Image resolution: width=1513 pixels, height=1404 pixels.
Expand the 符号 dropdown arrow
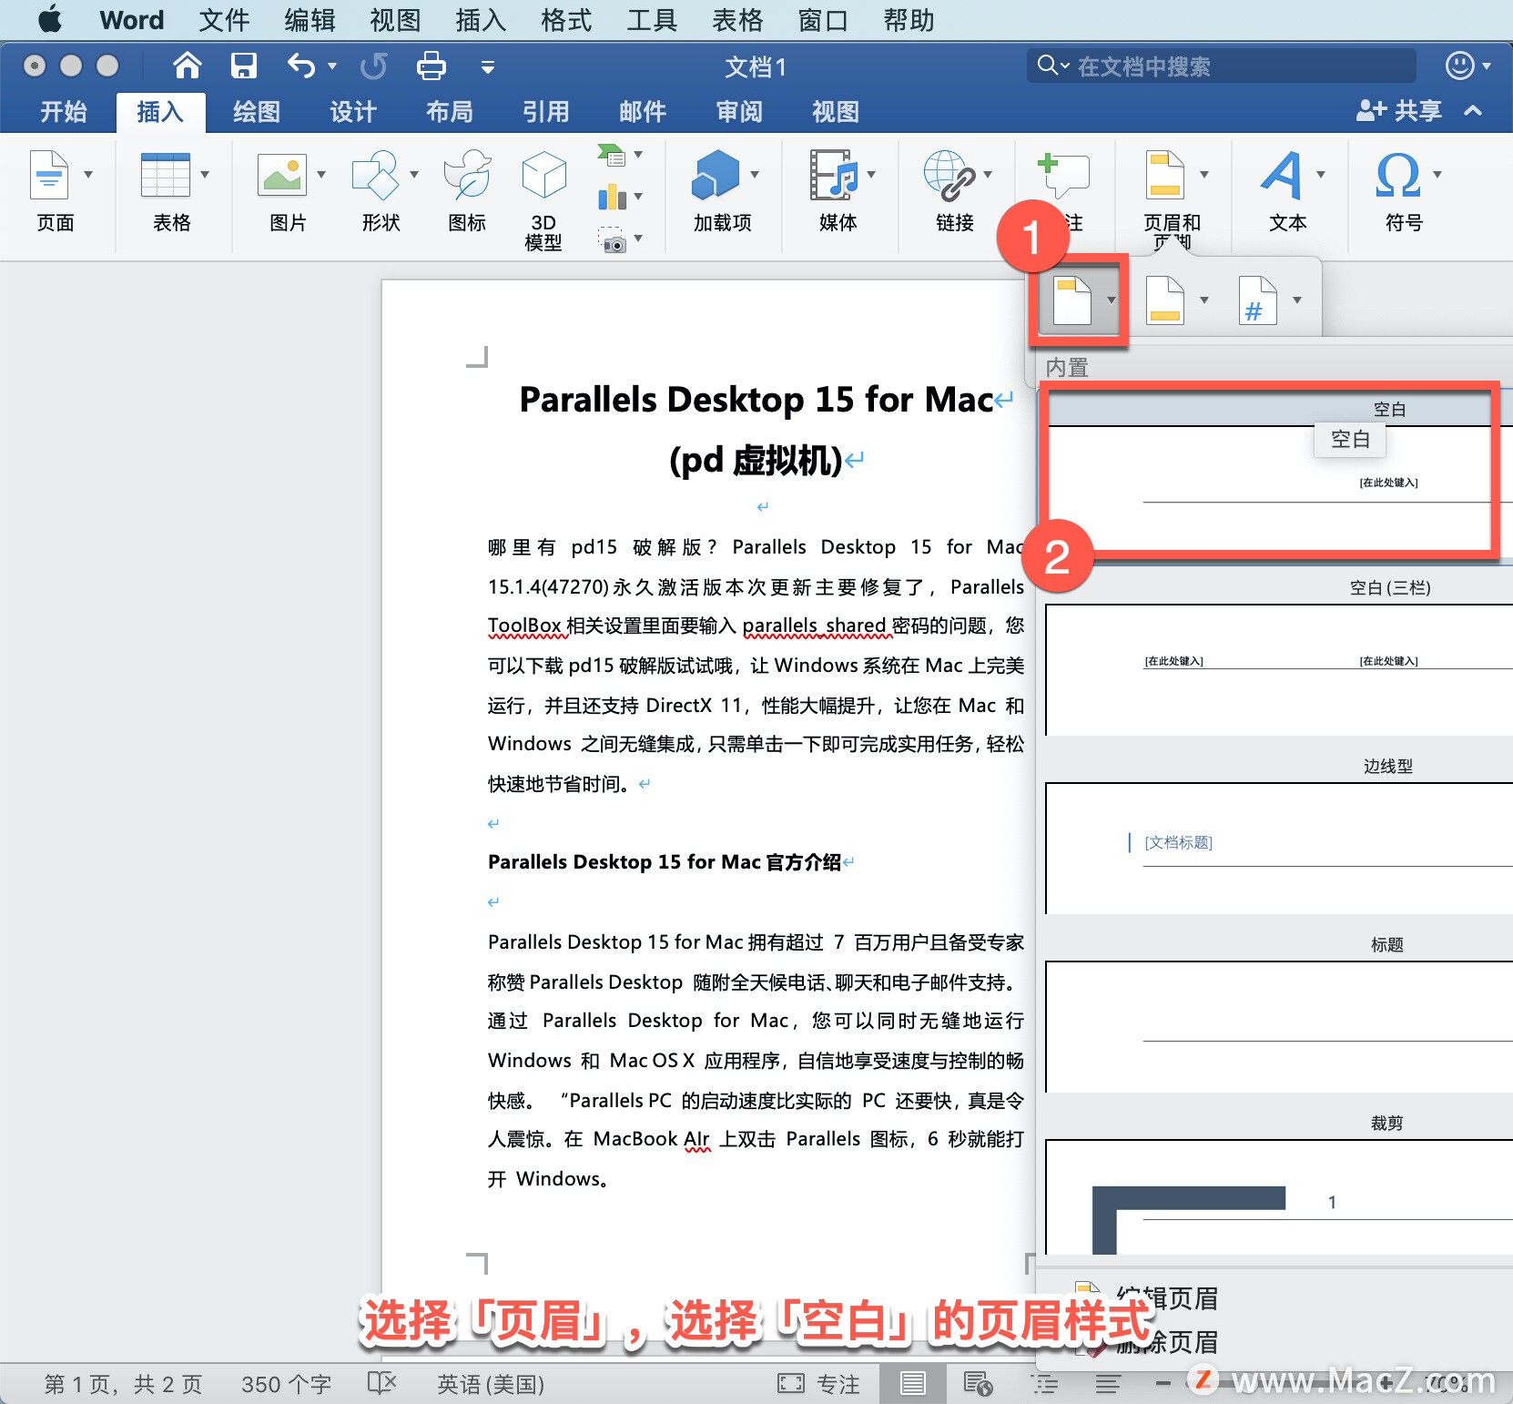(1437, 174)
